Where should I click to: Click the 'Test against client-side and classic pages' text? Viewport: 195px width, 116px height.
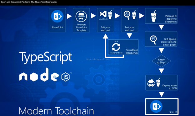(x=169, y=42)
